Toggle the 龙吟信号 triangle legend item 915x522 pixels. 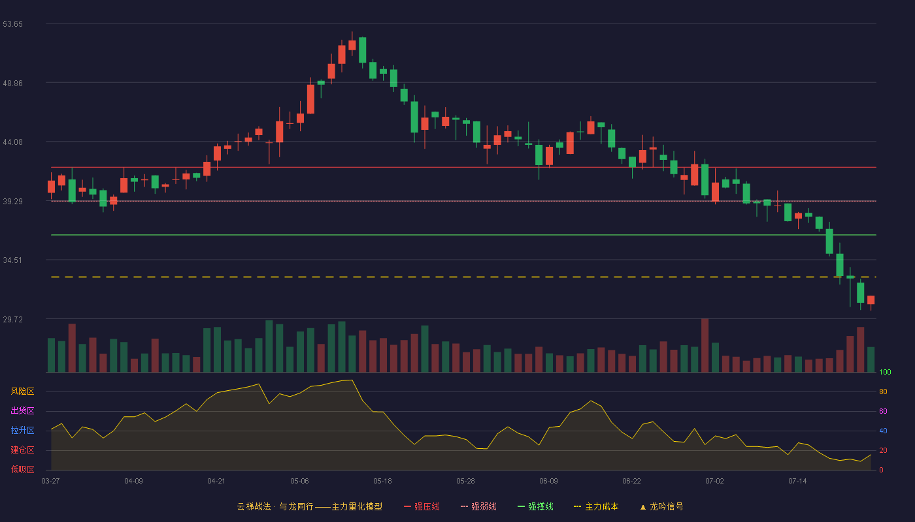(x=661, y=506)
